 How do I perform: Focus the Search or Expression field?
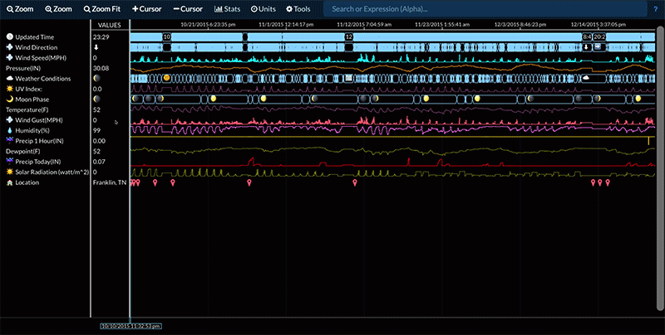pyautogui.click(x=482, y=8)
